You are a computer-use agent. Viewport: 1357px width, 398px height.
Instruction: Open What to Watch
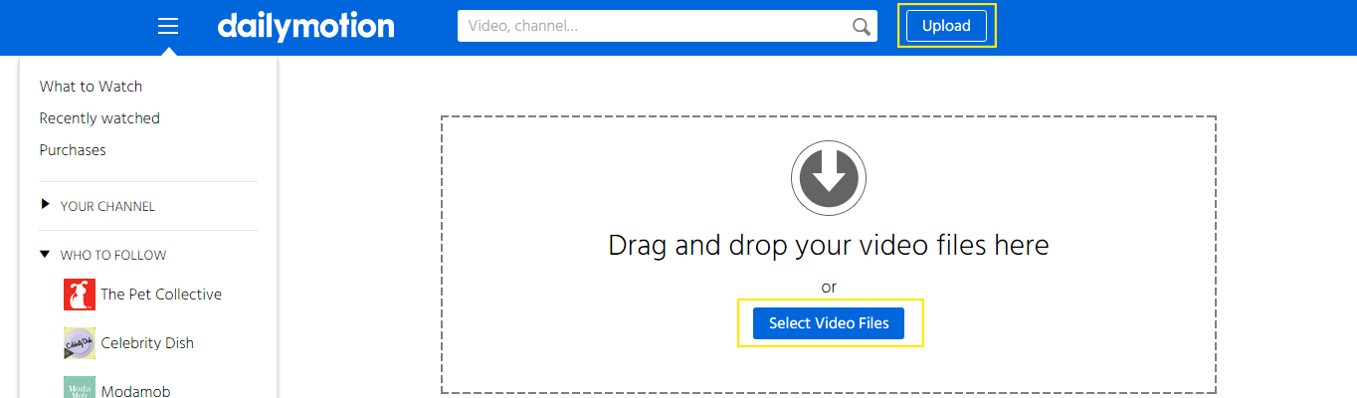[x=91, y=87]
